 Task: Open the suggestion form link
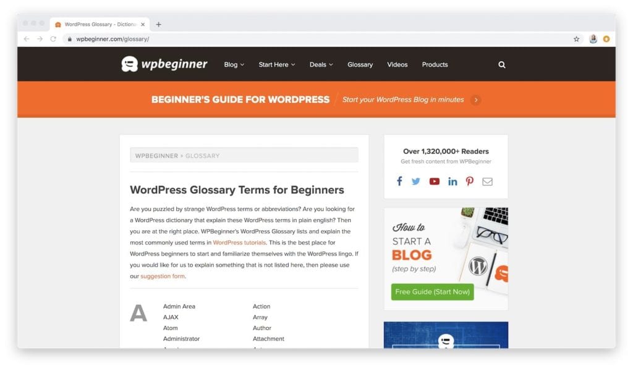pos(163,276)
